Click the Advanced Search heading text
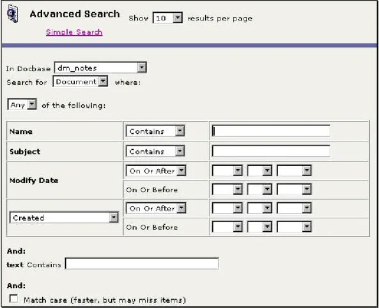The width and height of the screenshot is (379, 308). [75, 14]
